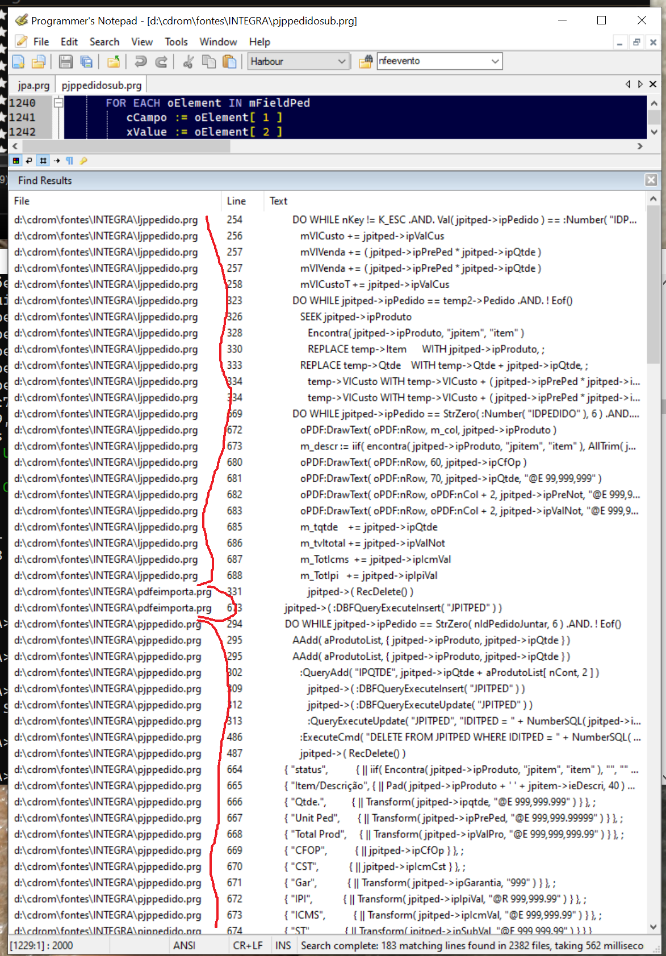This screenshot has width=666, height=956.
Task: Click the Redo toolbar icon
Action: coord(161,61)
